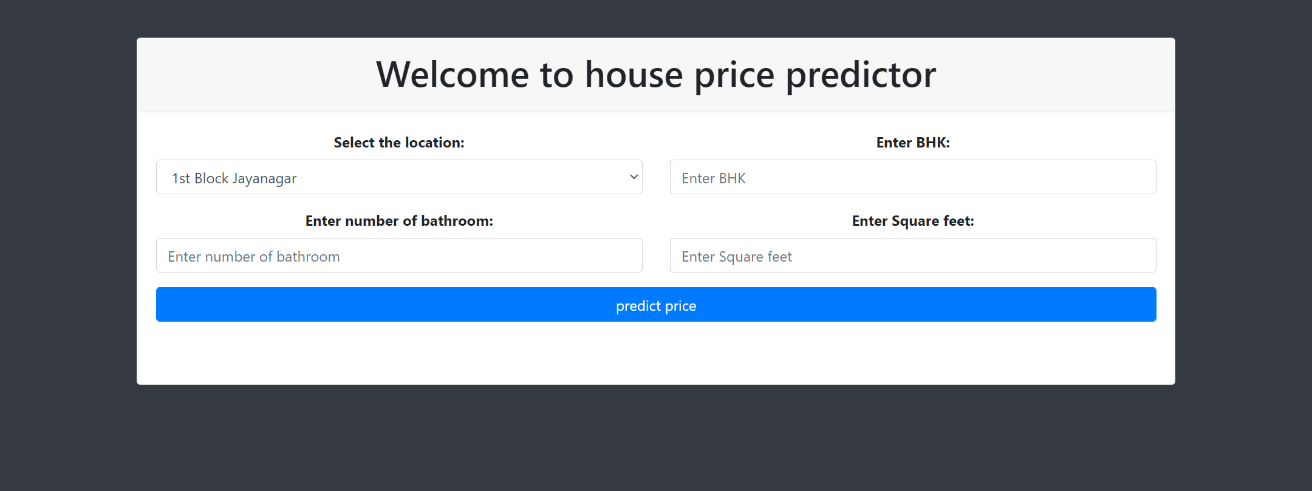Click the 'Select the location:' label
This screenshot has width=1312, height=491.
(x=399, y=142)
